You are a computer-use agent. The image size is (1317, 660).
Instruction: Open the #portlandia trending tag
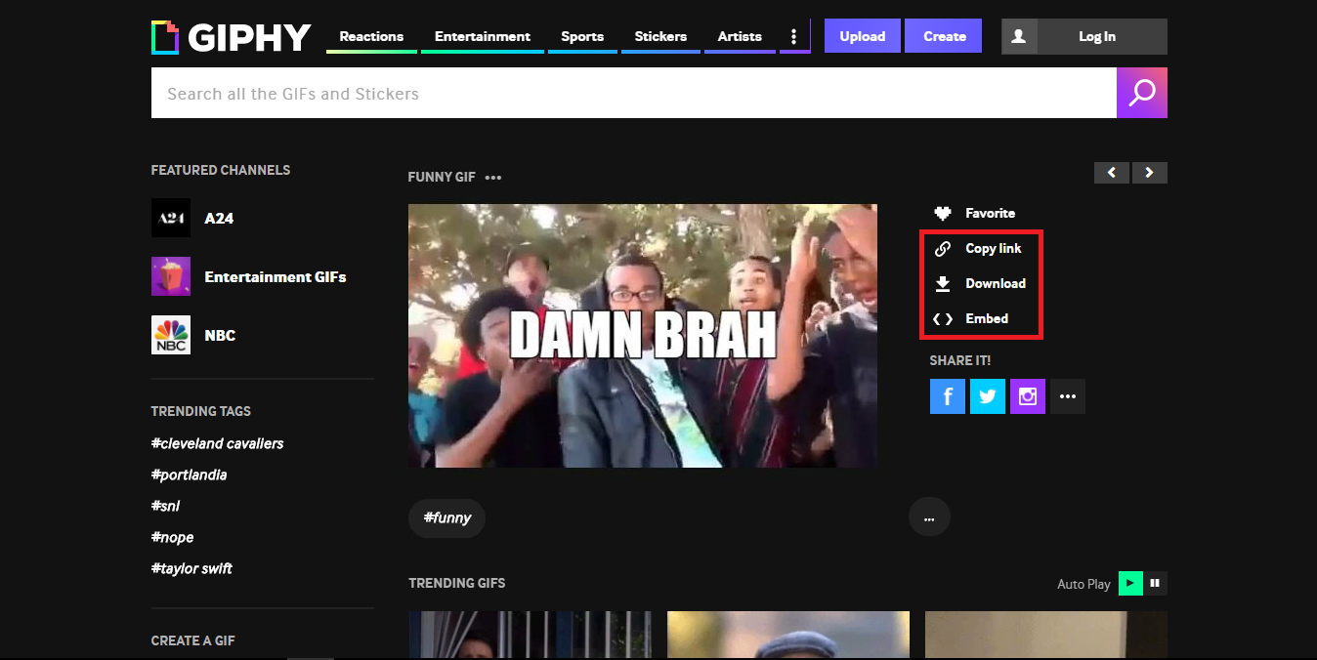point(189,474)
